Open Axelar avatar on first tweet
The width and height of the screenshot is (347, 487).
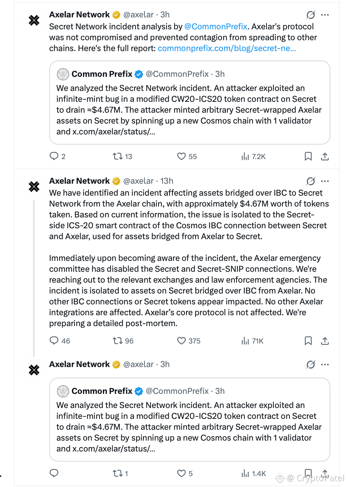(x=34, y=20)
